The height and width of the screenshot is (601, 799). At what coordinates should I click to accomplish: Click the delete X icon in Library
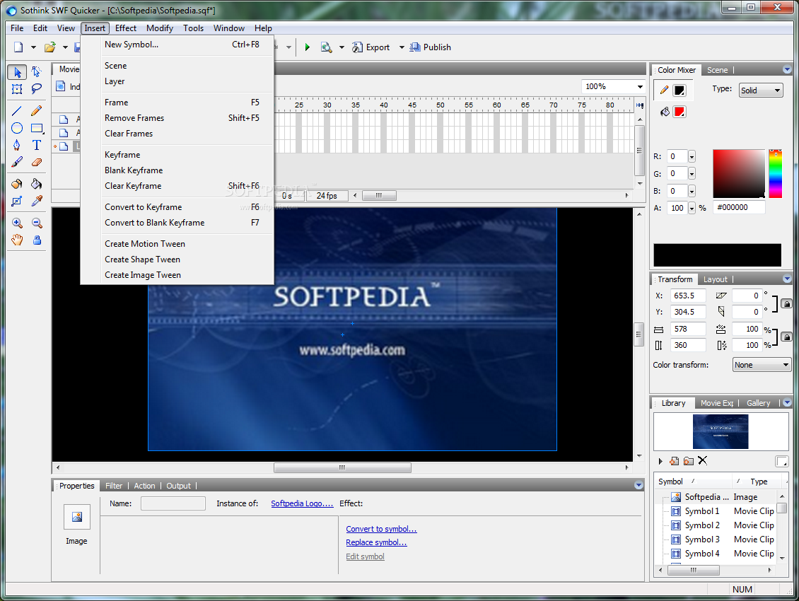tap(703, 461)
